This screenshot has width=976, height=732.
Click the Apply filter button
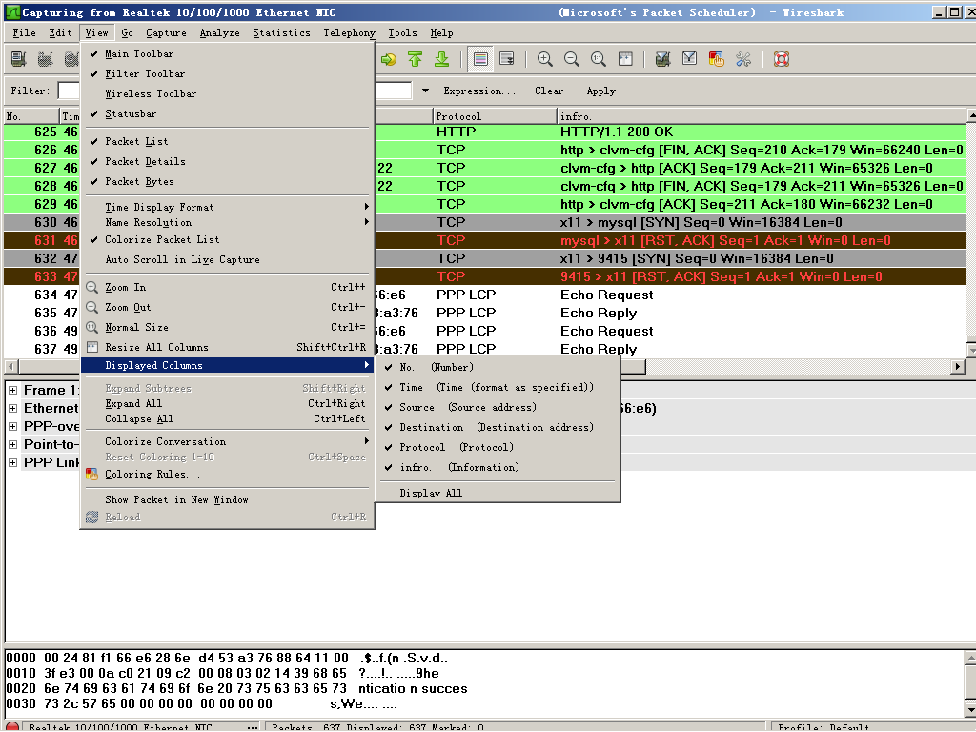pyautogui.click(x=600, y=91)
